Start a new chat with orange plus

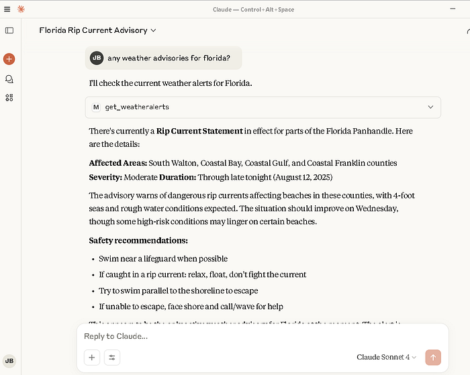point(9,59)
